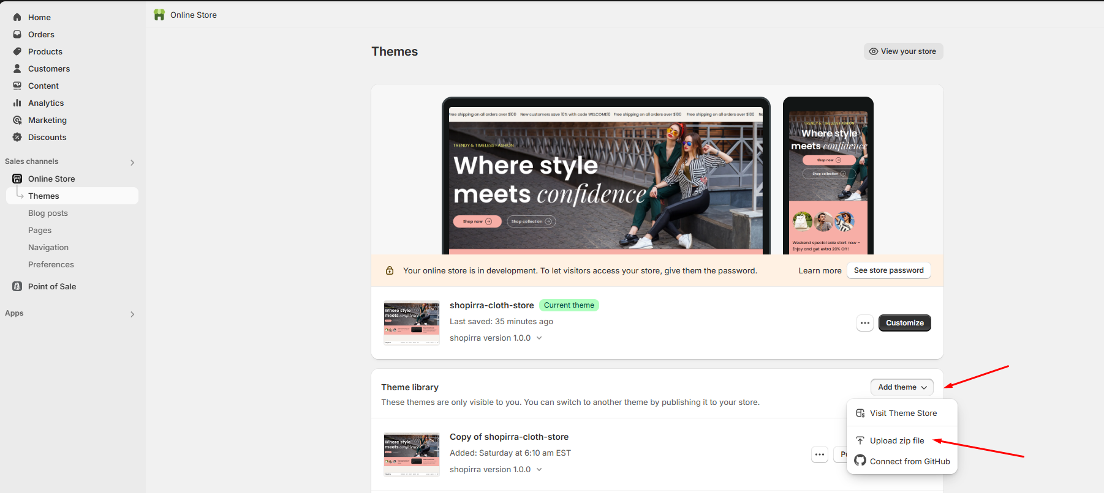Click the Copy of shopirra-cloth-store thumbnail

point(412,454)
